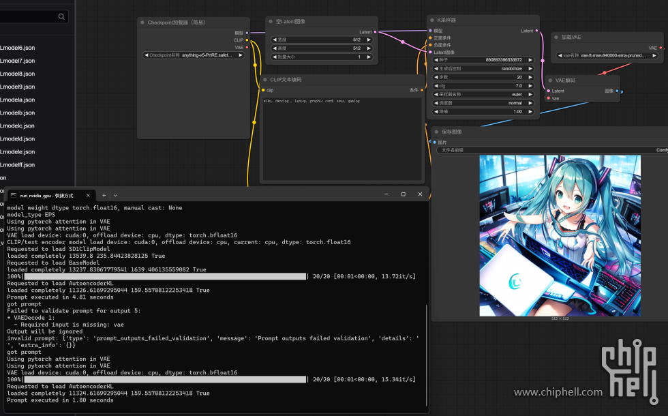The height and width of the screenshot is (416, 668).
Task: Click the 种子 seed value field
Action: pyautogui.click(x=483, y=60)
